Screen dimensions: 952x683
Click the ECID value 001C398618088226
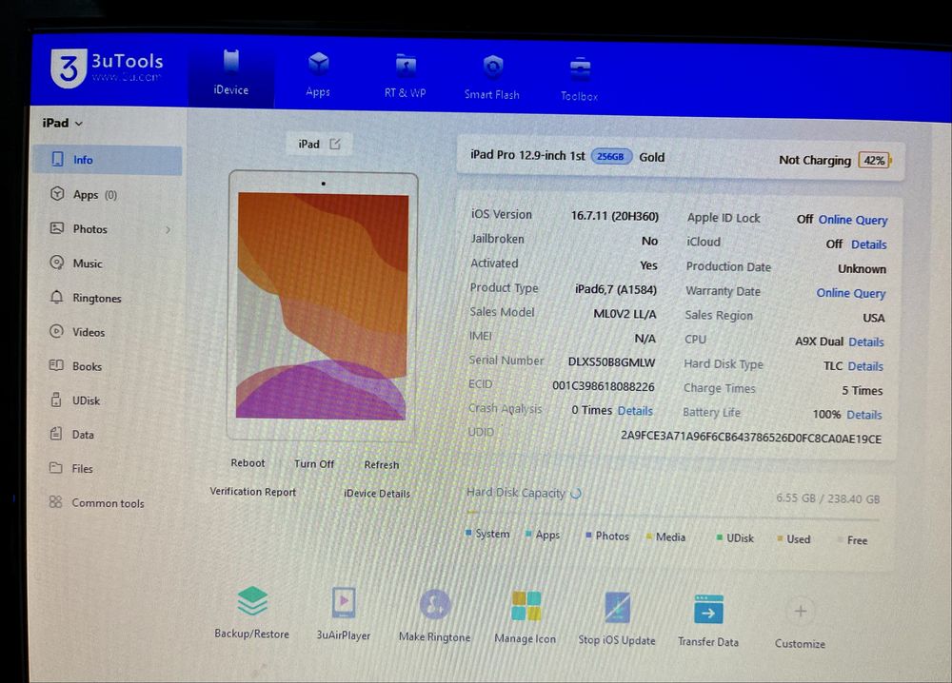603,386
